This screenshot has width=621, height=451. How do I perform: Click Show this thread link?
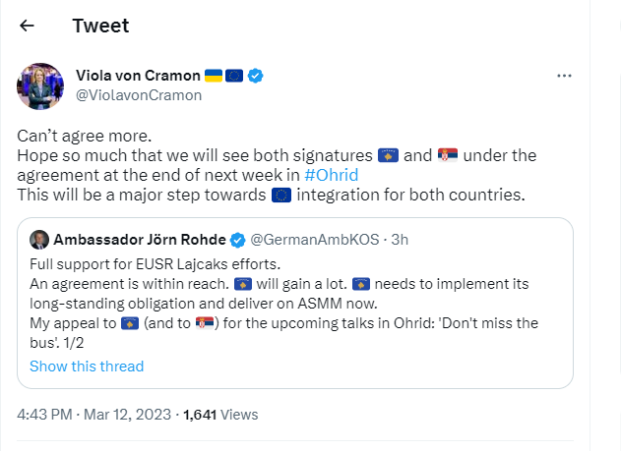[87, 366]
